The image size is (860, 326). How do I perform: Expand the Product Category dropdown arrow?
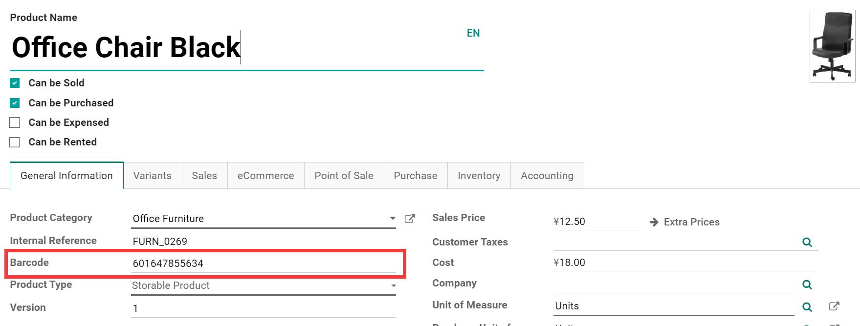click(x=393, y=219)
